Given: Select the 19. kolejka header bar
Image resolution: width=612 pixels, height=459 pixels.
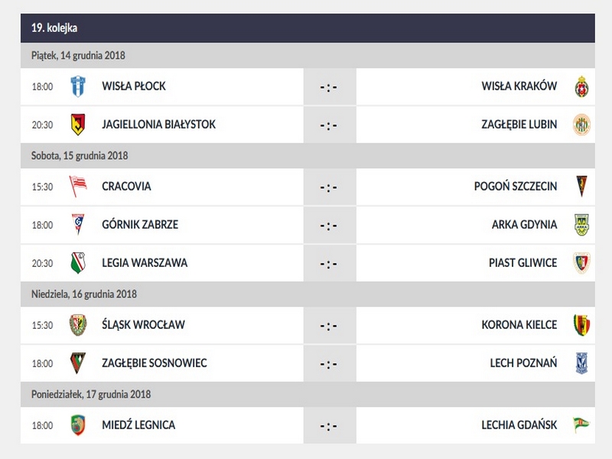Looking at the screenshot, I should pyautogui.click(x=308, y=28).
